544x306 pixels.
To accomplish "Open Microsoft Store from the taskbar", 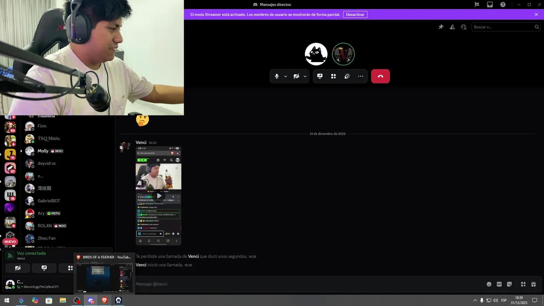I will pos(49,300).
